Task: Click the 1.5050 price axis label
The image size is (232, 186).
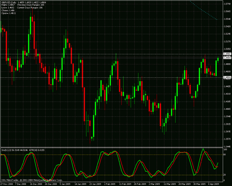Action: click(228, 49)
